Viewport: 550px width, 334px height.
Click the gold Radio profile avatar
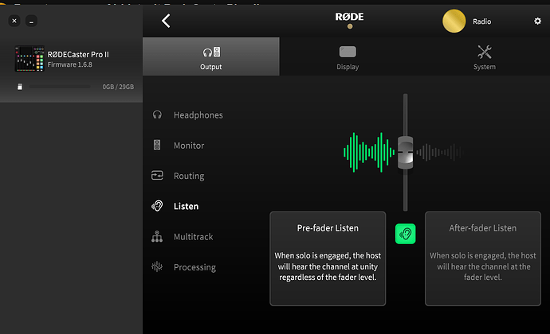[454, 21]
